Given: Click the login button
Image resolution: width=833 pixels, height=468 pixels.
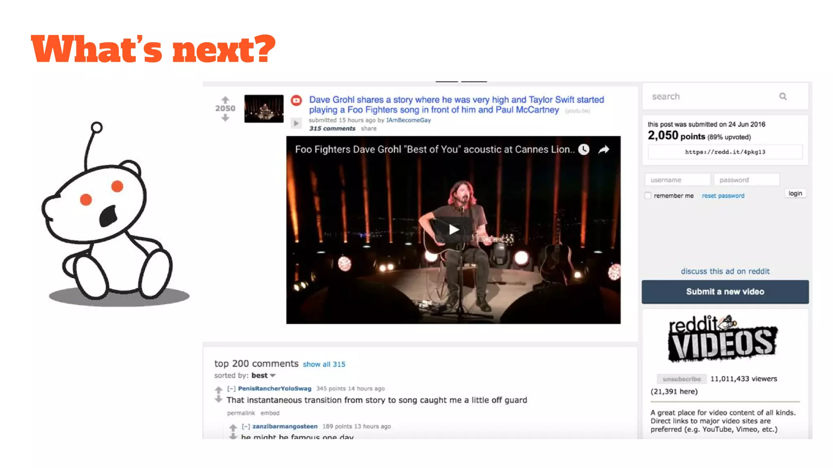Looking at the screenshot, I should tap(795, 193).
